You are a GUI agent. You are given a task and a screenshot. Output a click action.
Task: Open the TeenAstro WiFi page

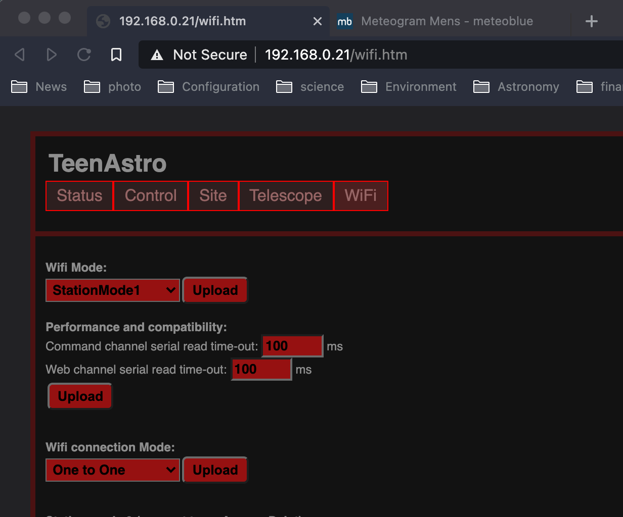coord(361,195)
